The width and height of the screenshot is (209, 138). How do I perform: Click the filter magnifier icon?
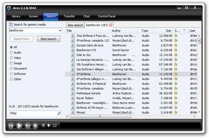click(x=59, y=113)
